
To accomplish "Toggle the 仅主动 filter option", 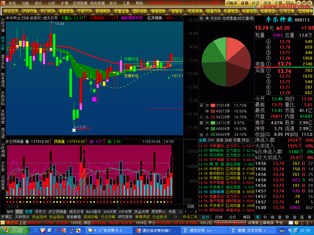I will click(x=216, y=18).
